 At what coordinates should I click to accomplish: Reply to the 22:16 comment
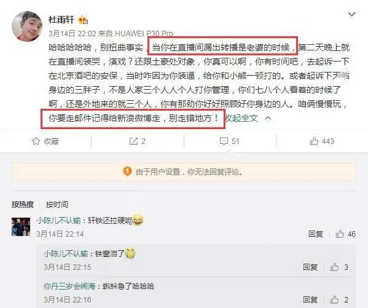310,300
